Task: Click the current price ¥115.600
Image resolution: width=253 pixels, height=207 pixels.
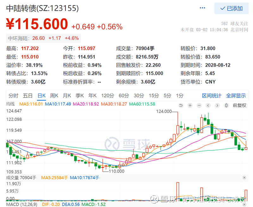Action: point(37,24)
